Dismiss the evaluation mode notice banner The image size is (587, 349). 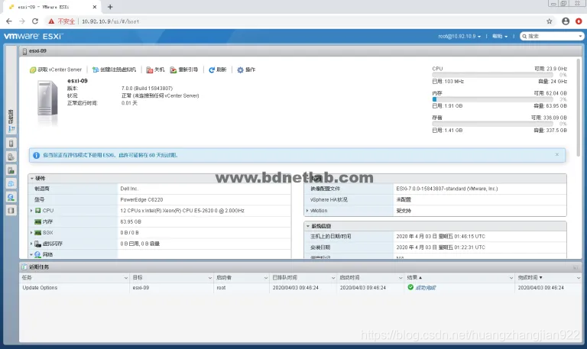point(557,154)
